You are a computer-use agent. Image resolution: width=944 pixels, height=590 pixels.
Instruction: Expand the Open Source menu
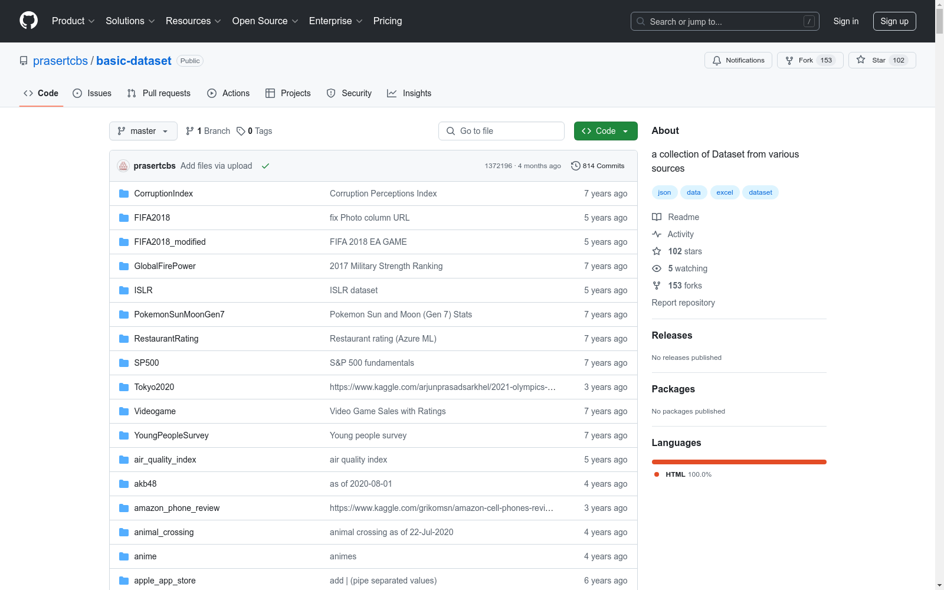(265, 21)
